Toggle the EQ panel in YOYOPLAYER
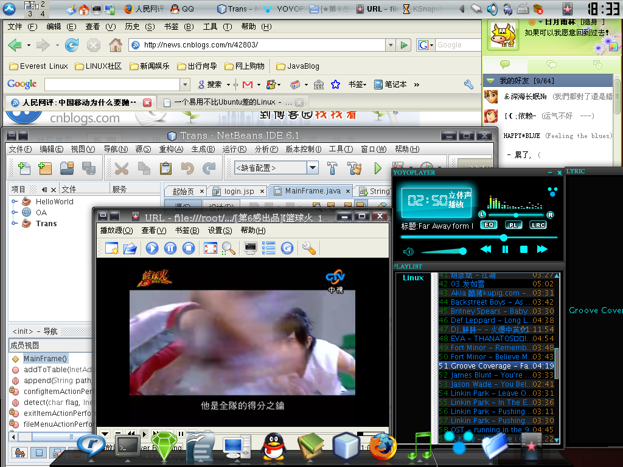Viewport: 623px width, 467px height. (489, 225)
